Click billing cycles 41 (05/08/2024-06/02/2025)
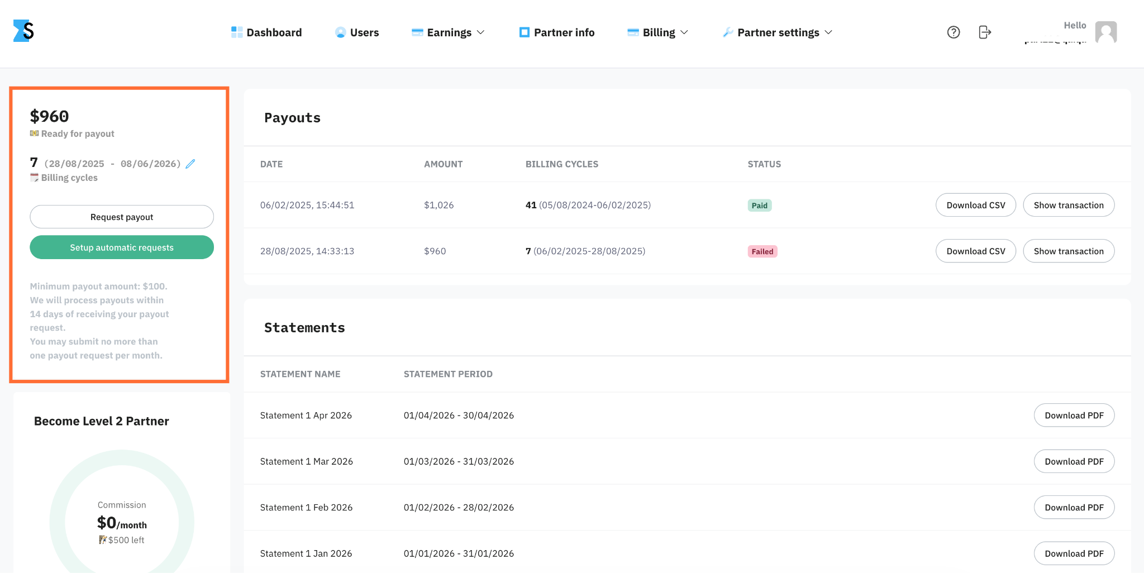The image size is (1144, 573). [x=588, y=205]
